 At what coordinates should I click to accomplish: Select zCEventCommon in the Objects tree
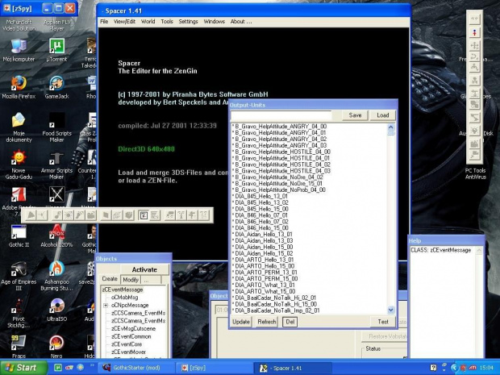click(131, 336)
